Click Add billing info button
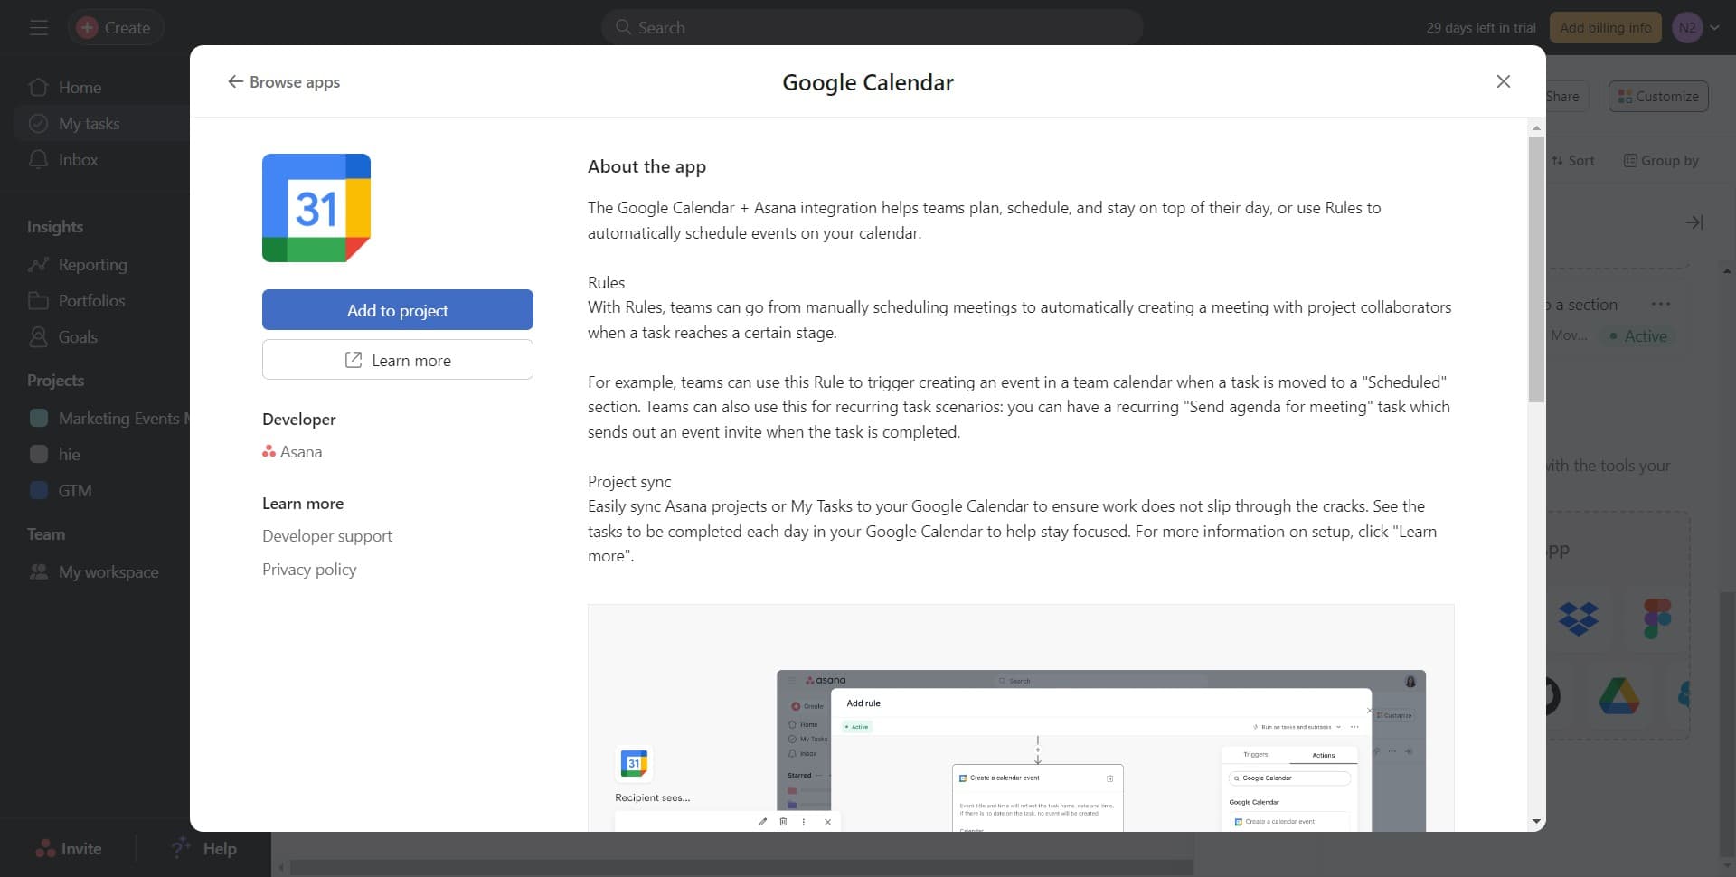Viewport: 1736px width, 877px height. pos(1605,28)
